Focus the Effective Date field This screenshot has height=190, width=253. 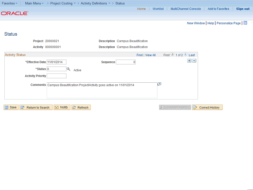tap(57, 62)
